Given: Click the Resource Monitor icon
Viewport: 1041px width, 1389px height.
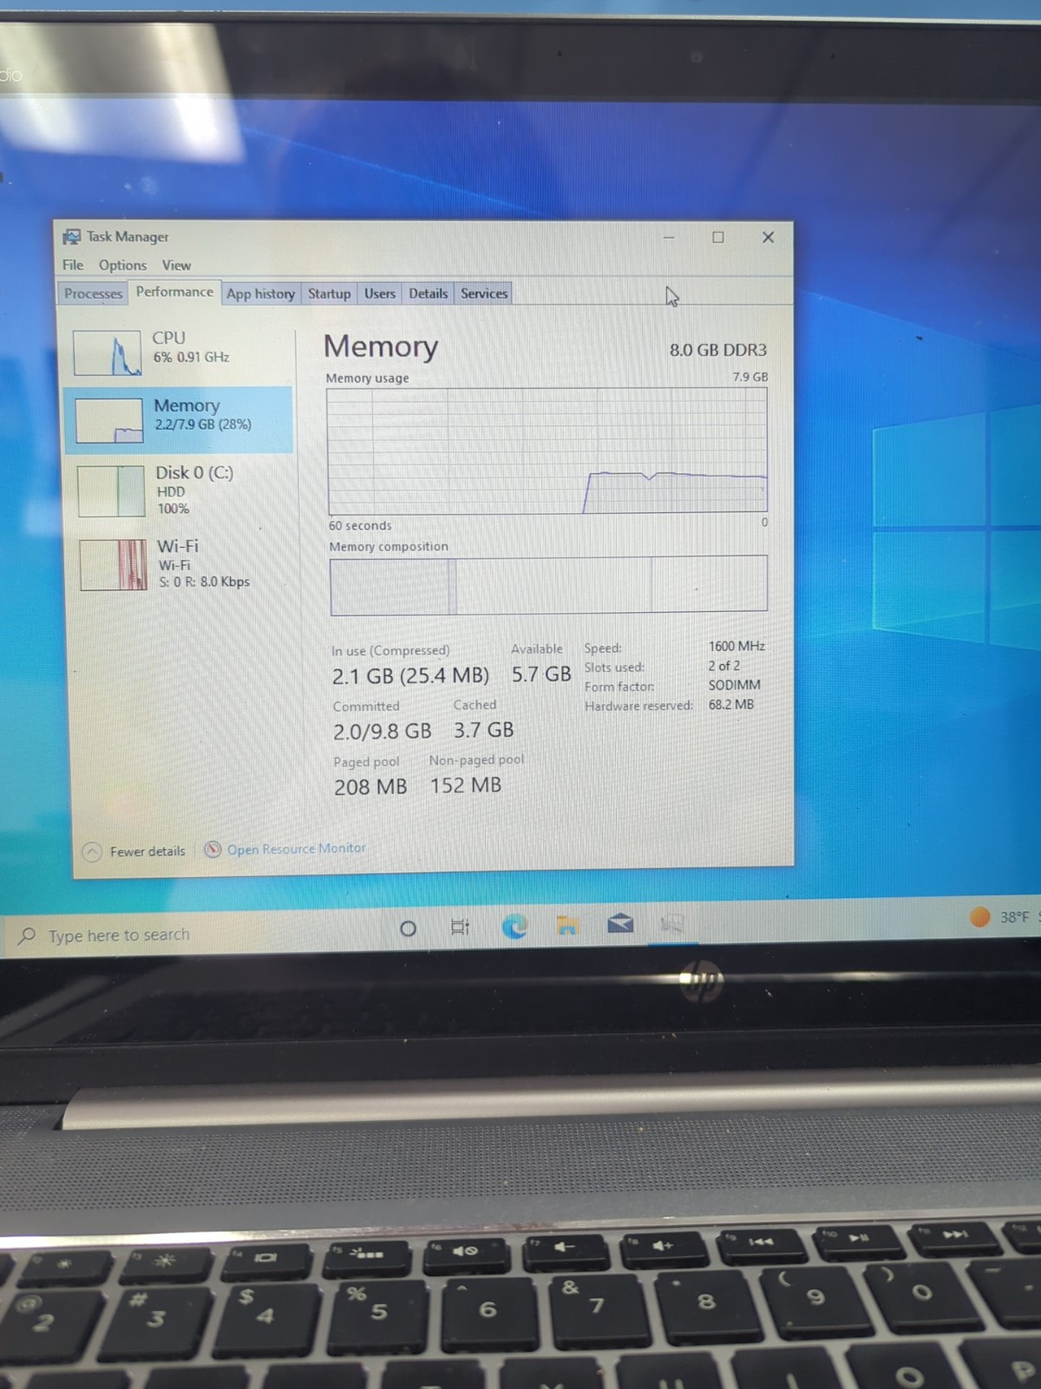Looking at the screenshot, I should pos(213,849).
